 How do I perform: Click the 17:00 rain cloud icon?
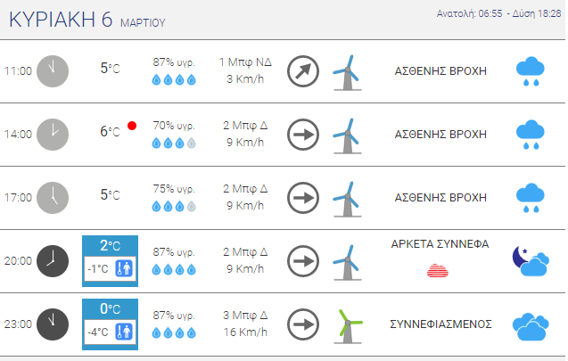click(x=530, y=197)
